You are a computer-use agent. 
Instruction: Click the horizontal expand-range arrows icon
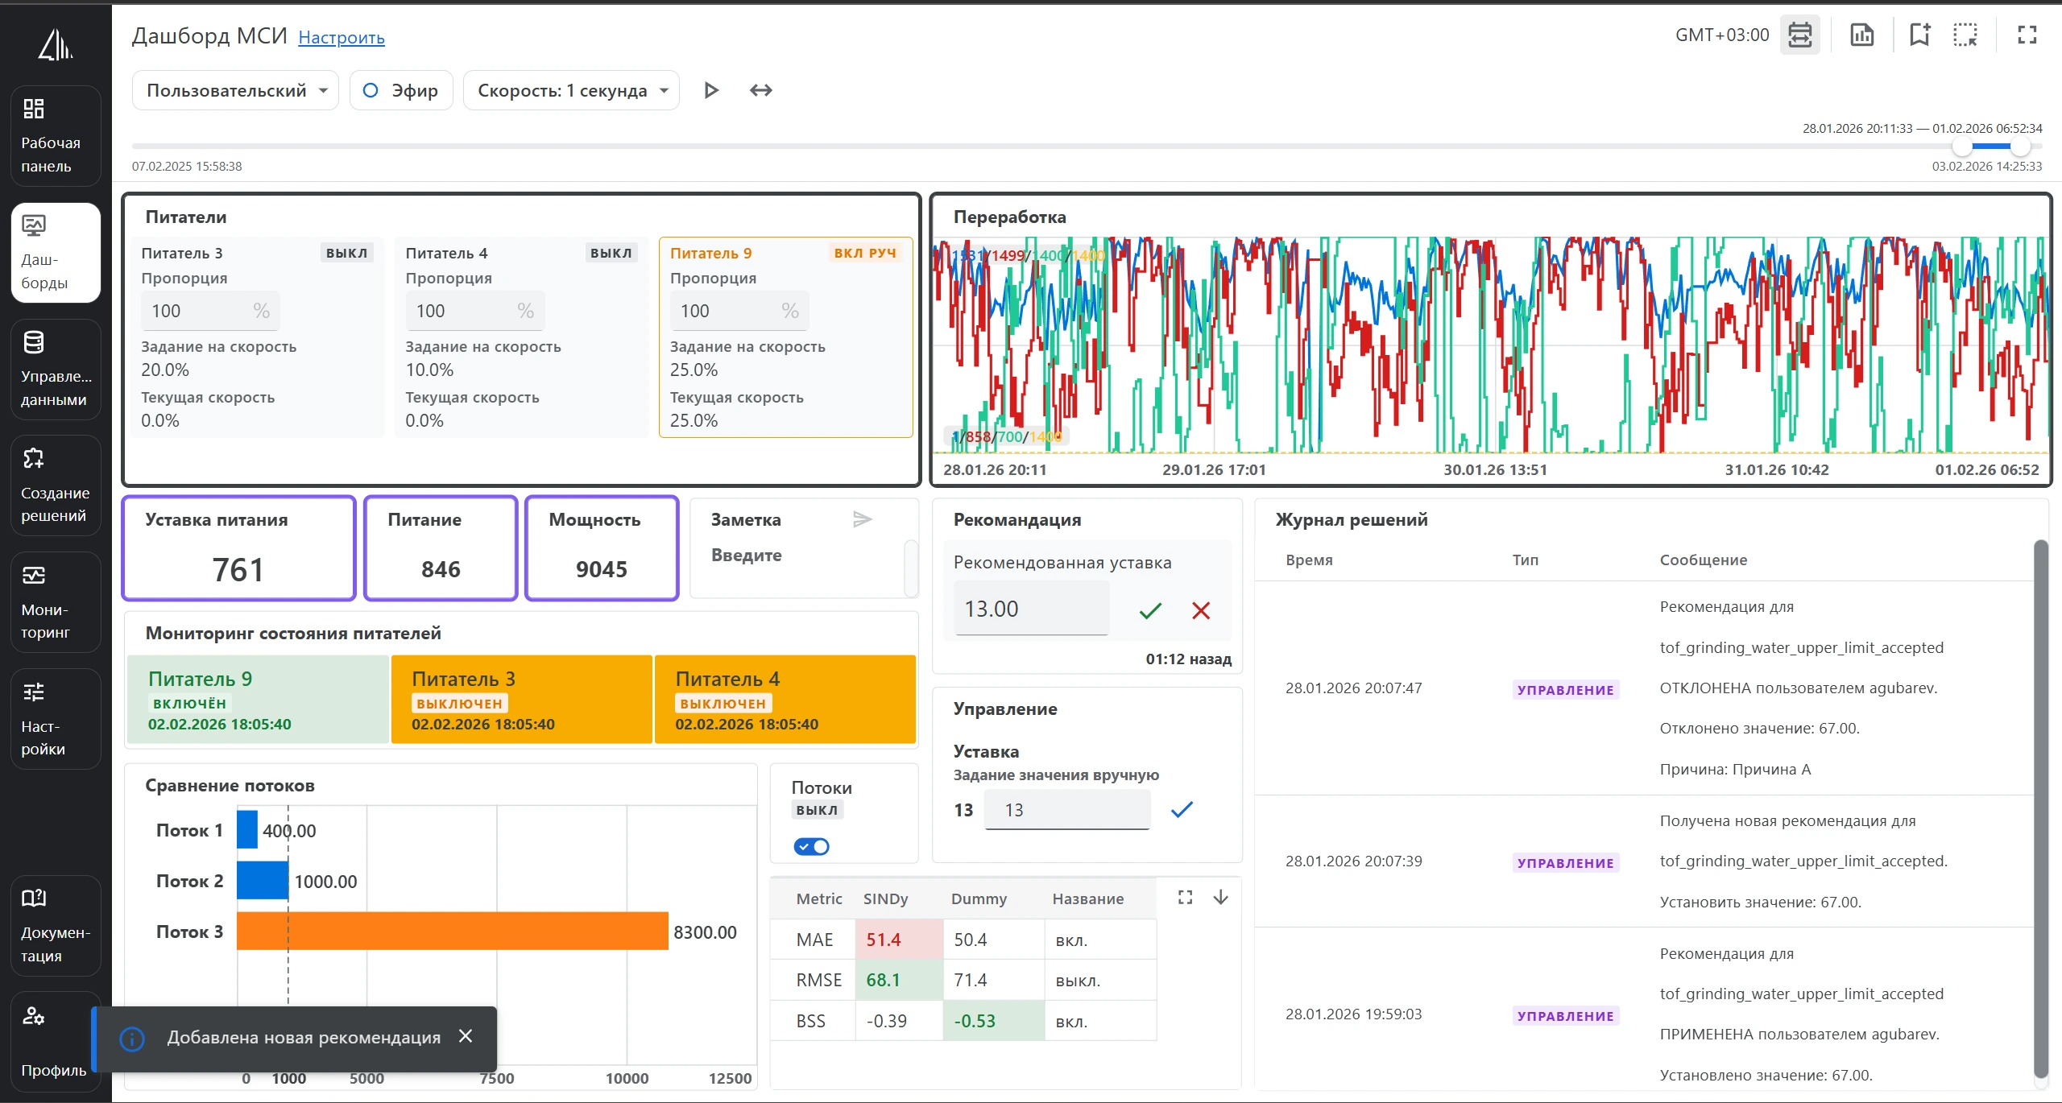click(x=760, y=90)
